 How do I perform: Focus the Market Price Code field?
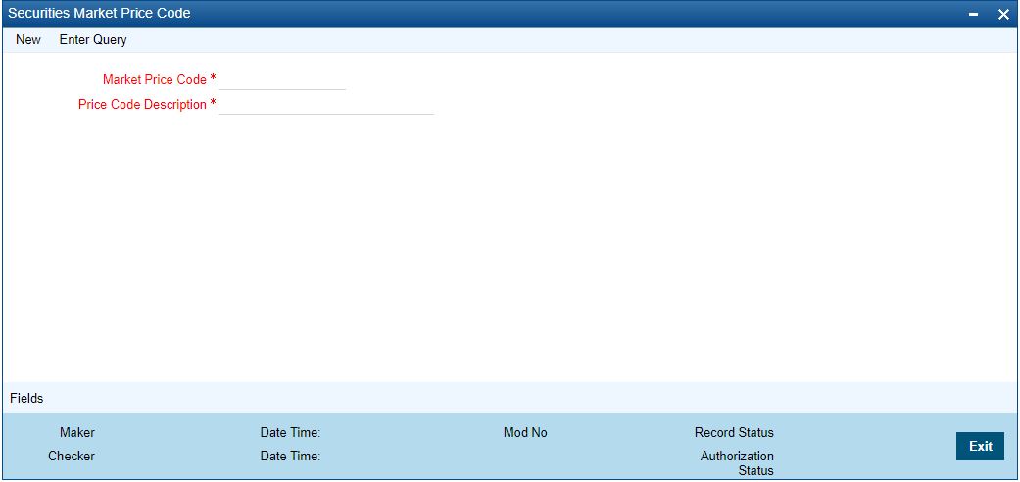pos(282,80)
